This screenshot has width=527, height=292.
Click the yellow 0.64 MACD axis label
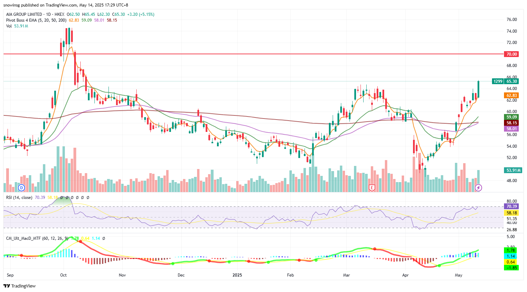[511, 262]
